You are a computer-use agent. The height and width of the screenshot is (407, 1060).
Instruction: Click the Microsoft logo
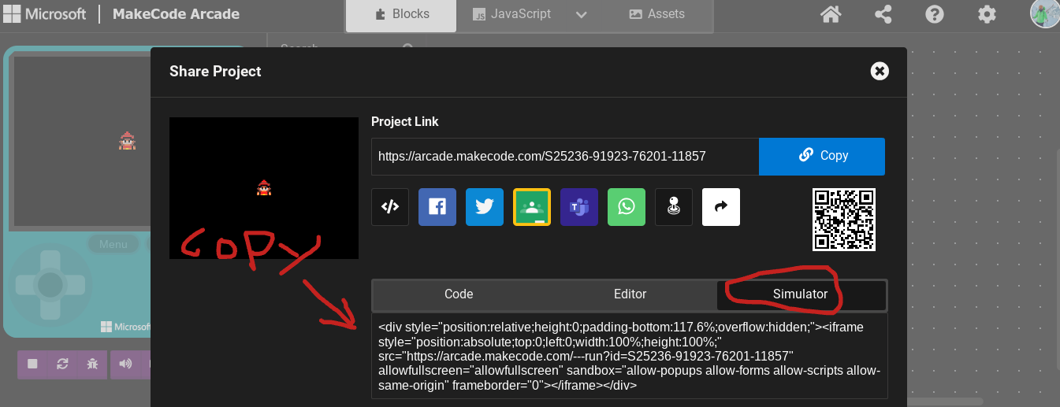[46, 14]
